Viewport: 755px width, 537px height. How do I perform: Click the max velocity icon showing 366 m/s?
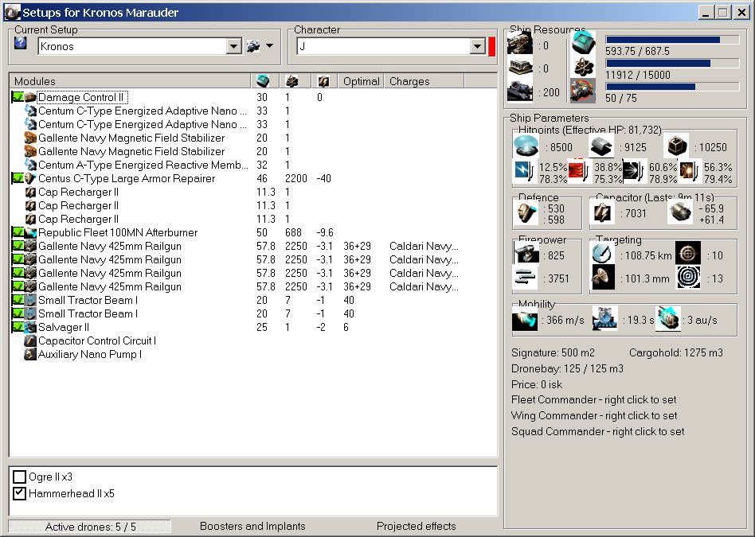click(x=525, y=320)
